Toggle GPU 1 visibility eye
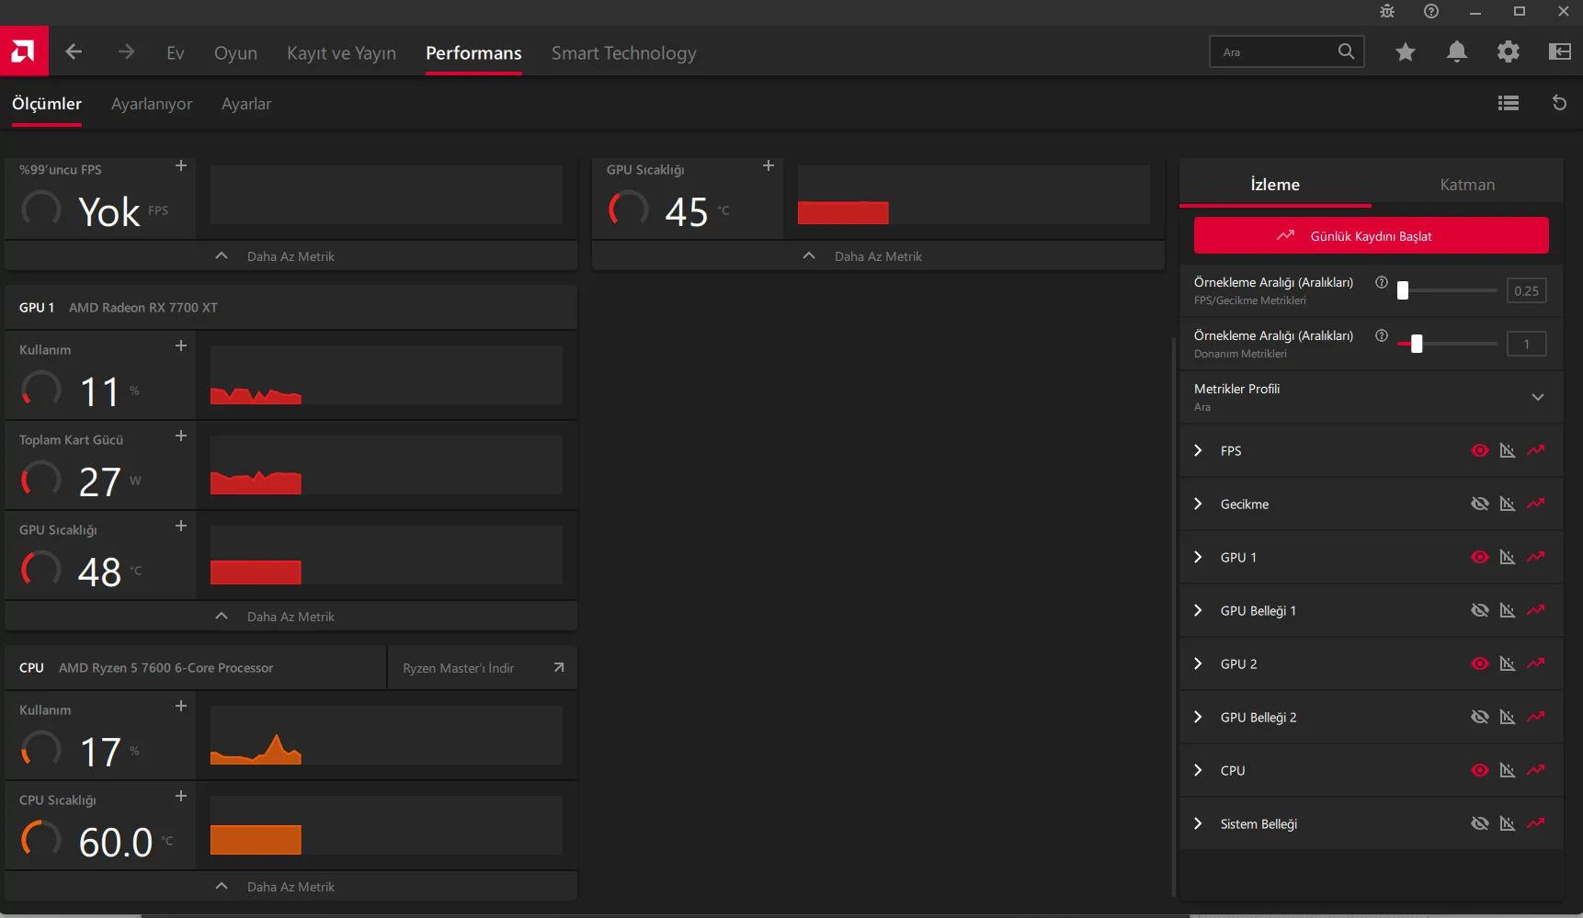Image resolution: width=1583 pixels, height=918 pixels. pyautogui.click(x=1480, y=557)
